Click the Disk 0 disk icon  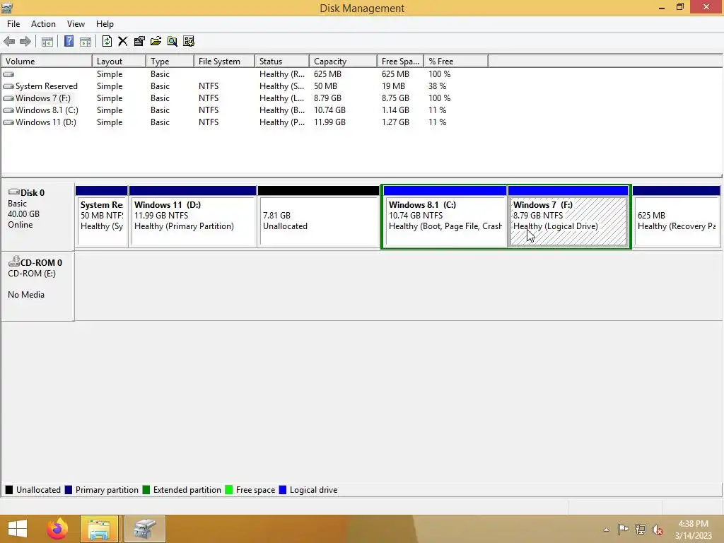click(x=14, y=192)
